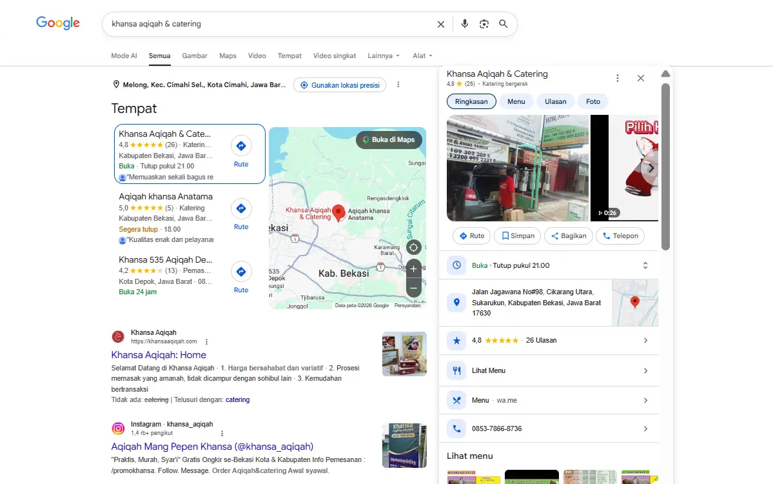Open the storefront photo in panel
The image size is (773, 484).
pos(518,168)
